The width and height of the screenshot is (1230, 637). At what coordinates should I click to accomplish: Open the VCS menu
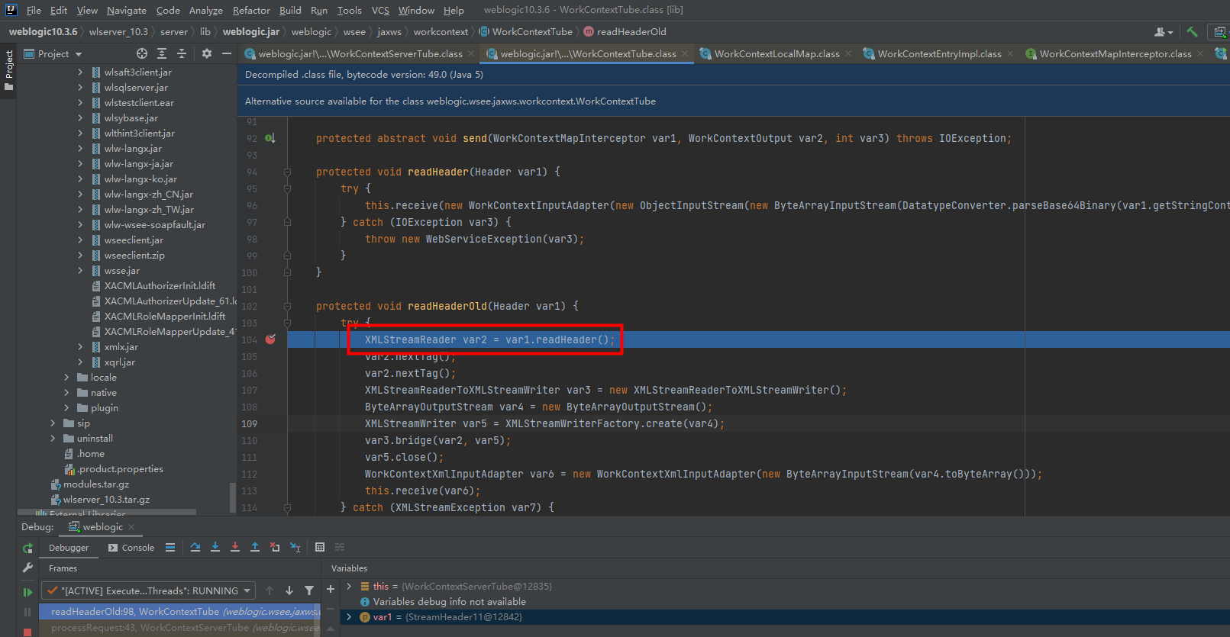pos(380,10)
